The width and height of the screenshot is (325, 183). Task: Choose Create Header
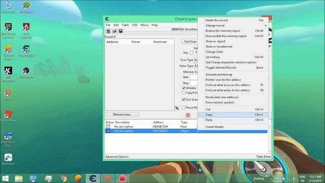tap(233, 127)
